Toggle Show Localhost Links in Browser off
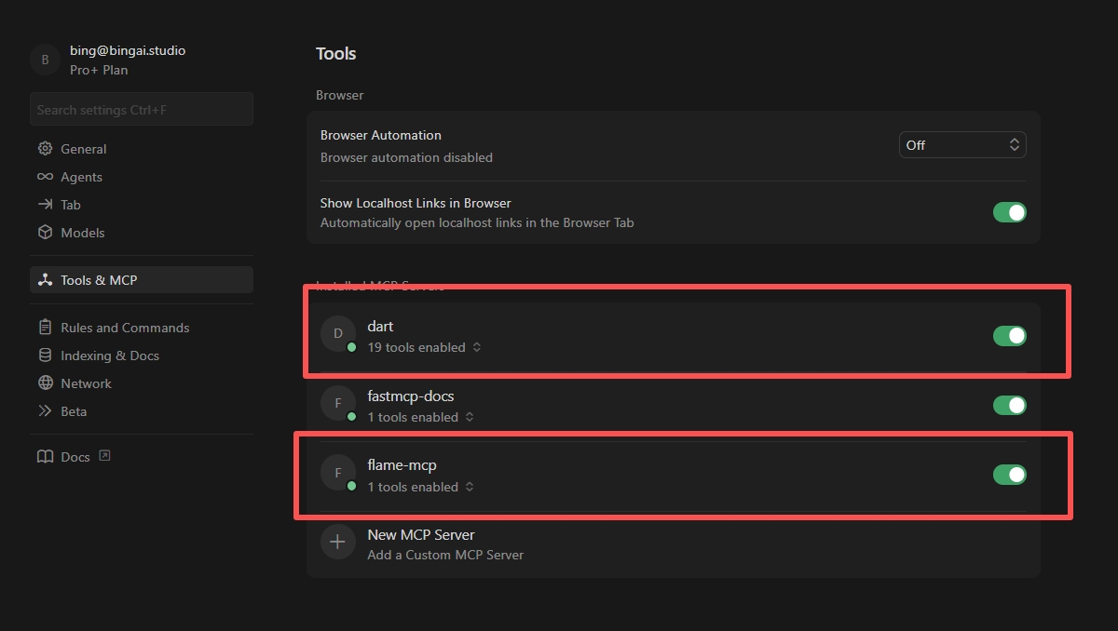 [1010, 212]
